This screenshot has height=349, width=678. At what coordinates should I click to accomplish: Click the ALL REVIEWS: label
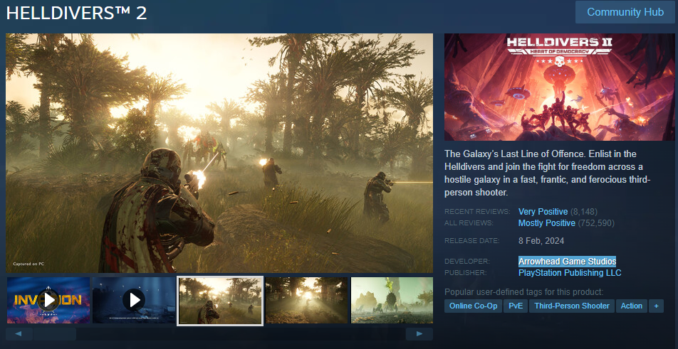point(469,223)
